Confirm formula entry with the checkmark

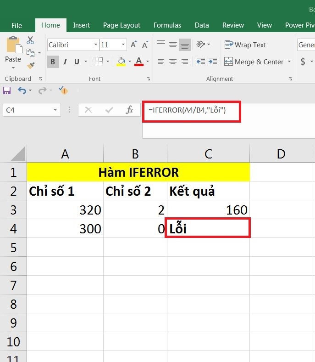coord(109,110)
